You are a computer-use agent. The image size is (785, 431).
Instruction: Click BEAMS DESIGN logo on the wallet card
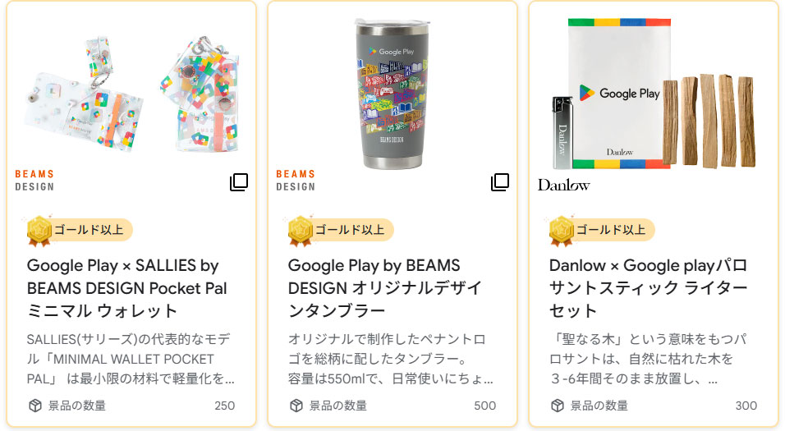point(34,181)
